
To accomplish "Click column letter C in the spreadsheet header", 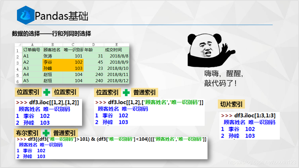I will click(73, 45).
